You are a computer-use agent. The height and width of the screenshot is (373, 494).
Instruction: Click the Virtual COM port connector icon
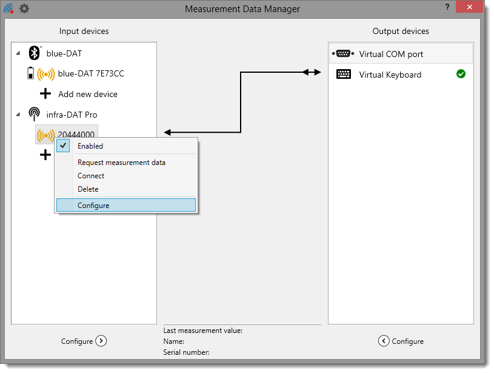(x=343, y=53)
